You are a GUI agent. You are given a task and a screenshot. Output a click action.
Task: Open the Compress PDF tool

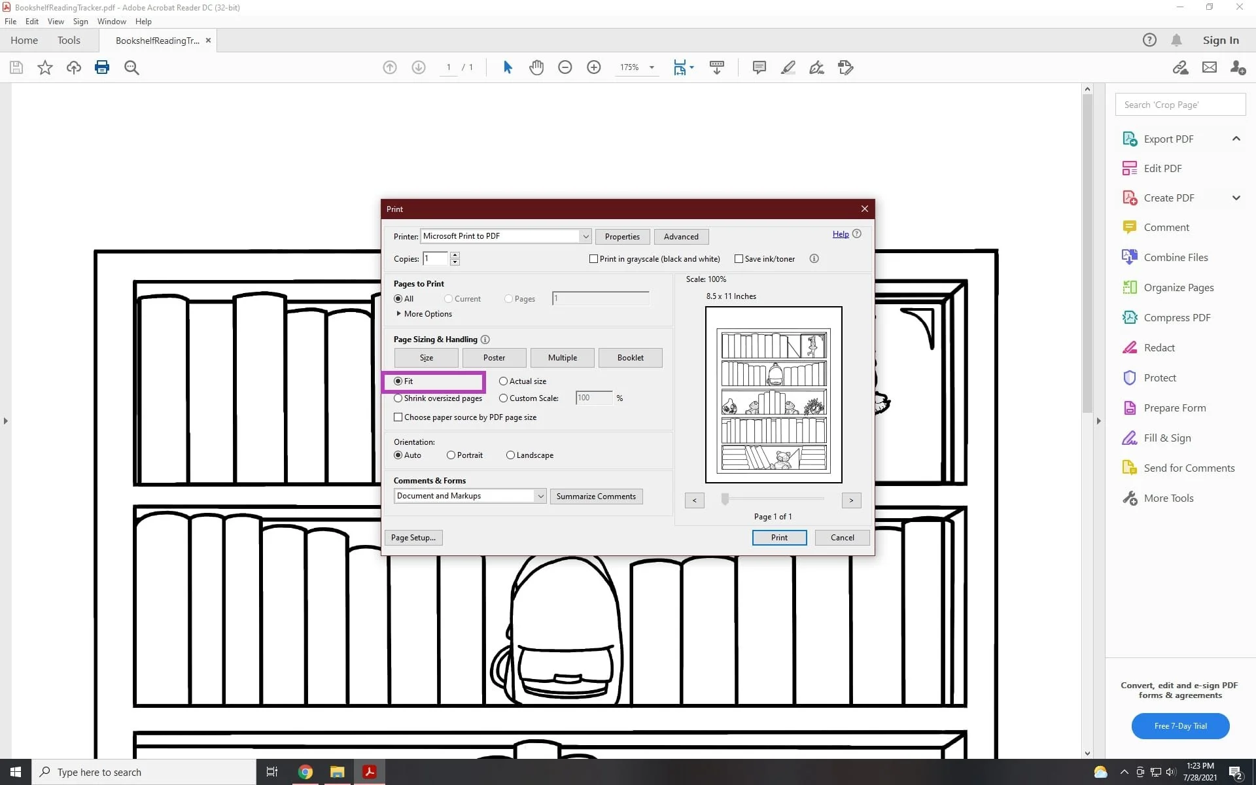(1177, 317)
